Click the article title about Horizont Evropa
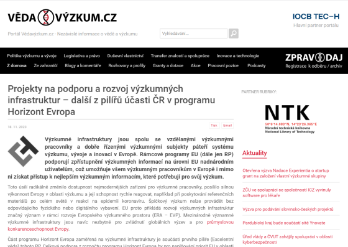 pyautogui.click(x=111, y=100)
